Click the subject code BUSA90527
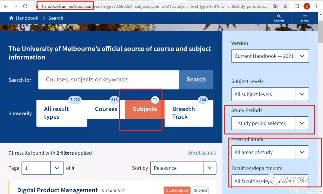The width and height of the screenshot is (323, 194). [113, 191]
